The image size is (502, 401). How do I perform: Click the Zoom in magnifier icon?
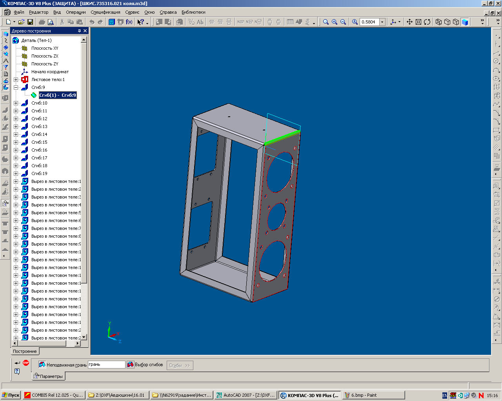pos(335,22)
